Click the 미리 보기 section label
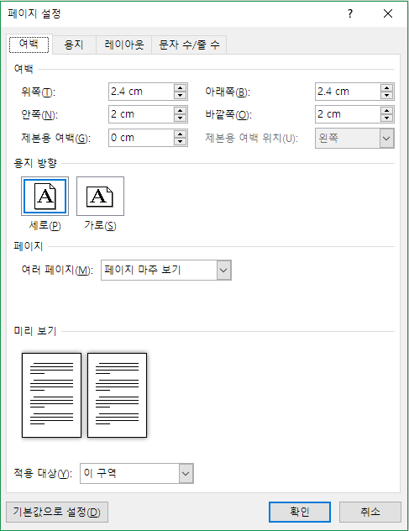The width and height of the screenshot is (409, 531). tap(35, 331)
